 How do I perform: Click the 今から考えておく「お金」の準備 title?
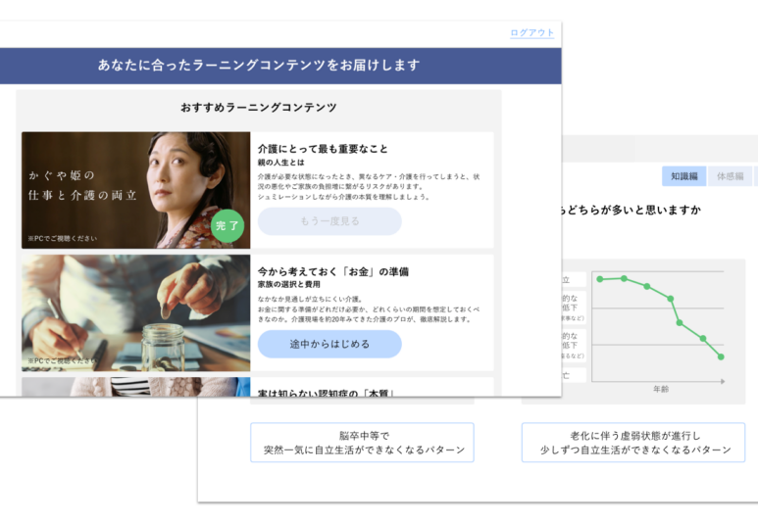333,271
